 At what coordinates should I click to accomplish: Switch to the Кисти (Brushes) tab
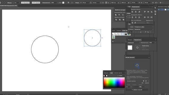click(114, 31)
